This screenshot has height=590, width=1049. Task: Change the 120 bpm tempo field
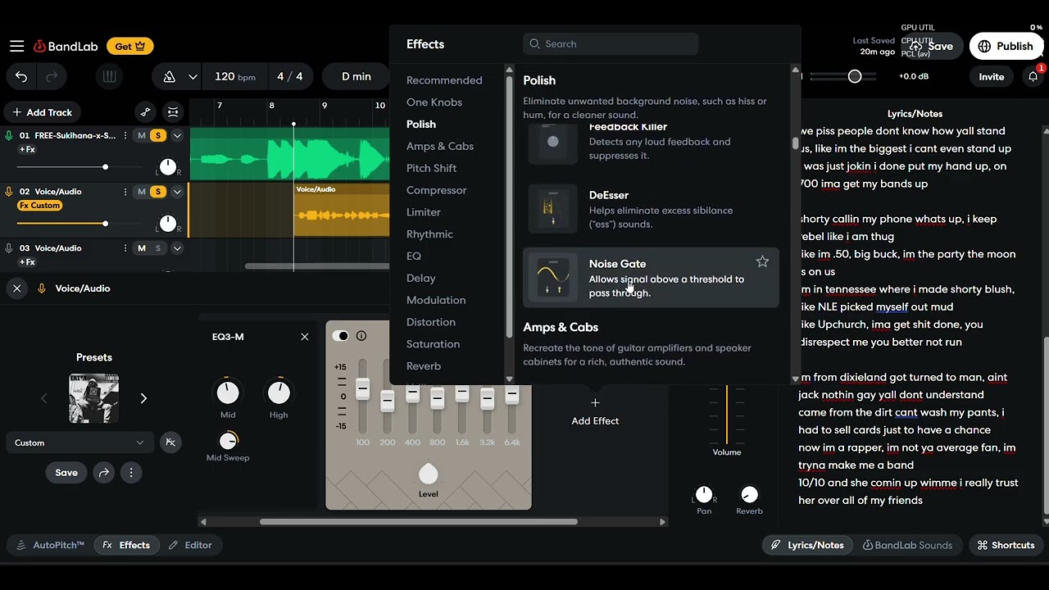(235, 76)
